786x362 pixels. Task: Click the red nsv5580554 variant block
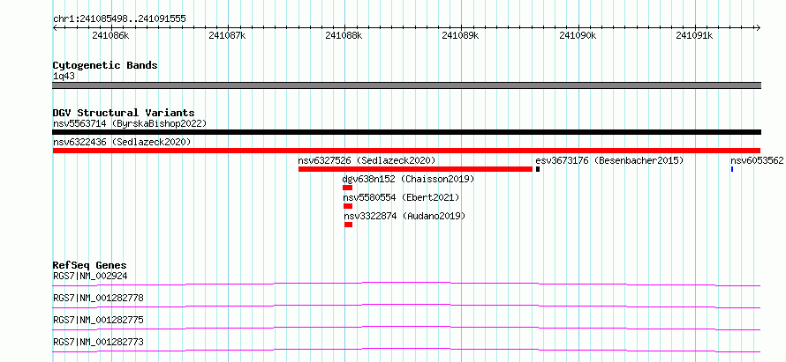(348, 206)
